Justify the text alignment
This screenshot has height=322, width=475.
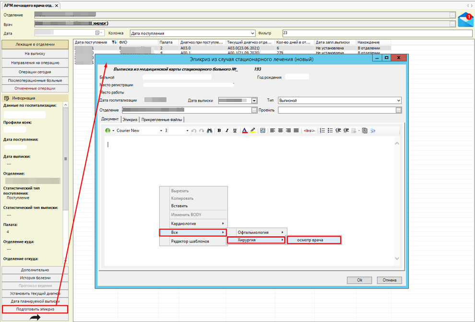click(x=296, y=131)
